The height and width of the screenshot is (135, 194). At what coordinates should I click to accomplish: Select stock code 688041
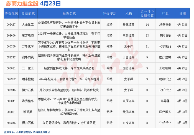point(11,101)
